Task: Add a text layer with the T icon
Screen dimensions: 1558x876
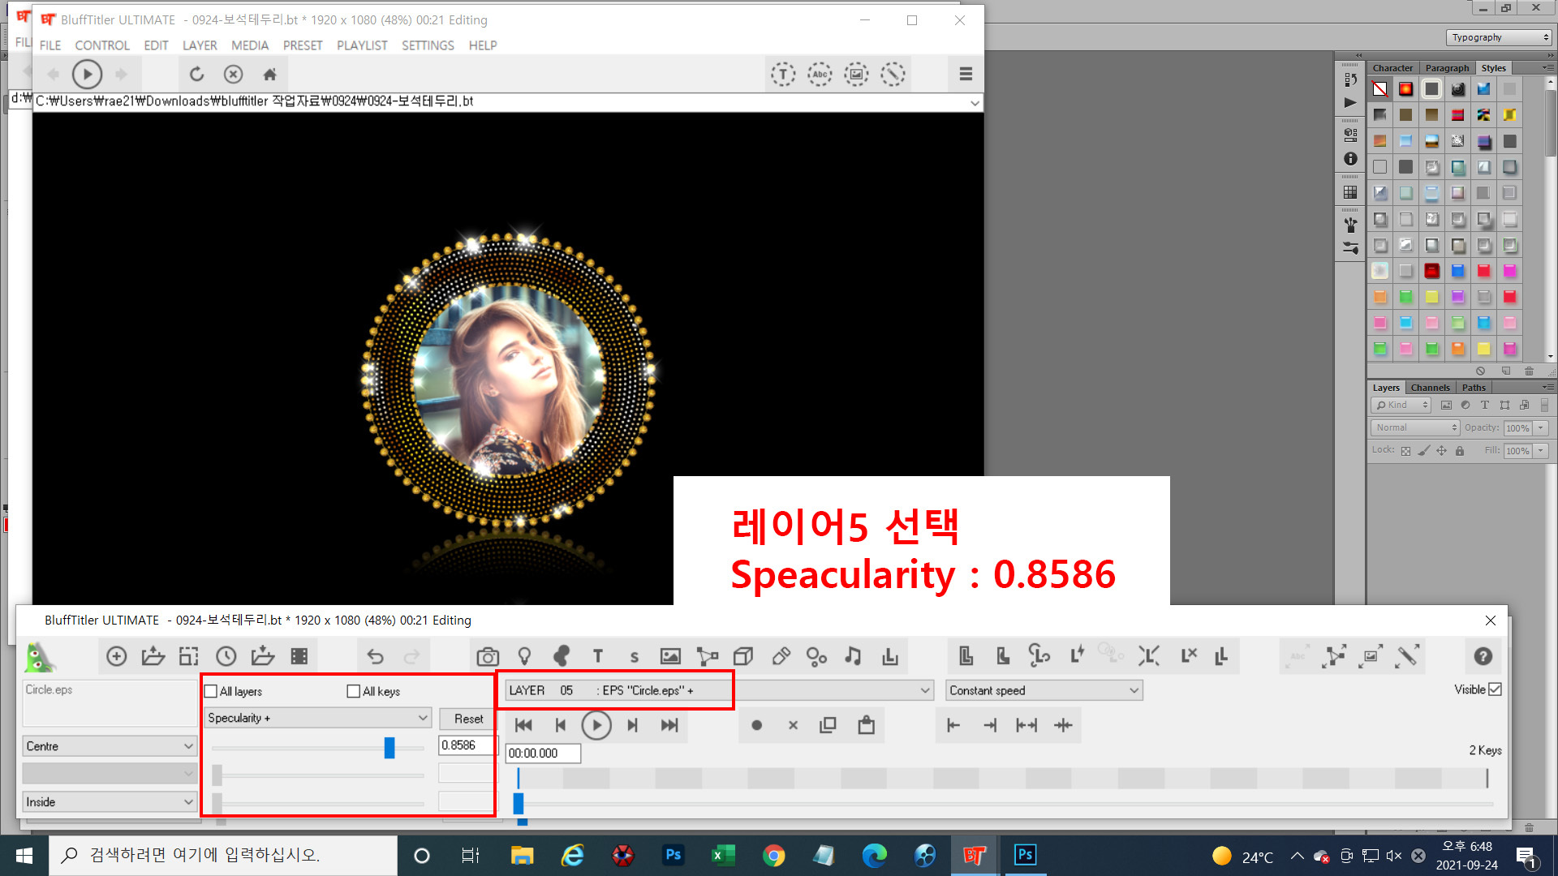Action: (598, 656)
